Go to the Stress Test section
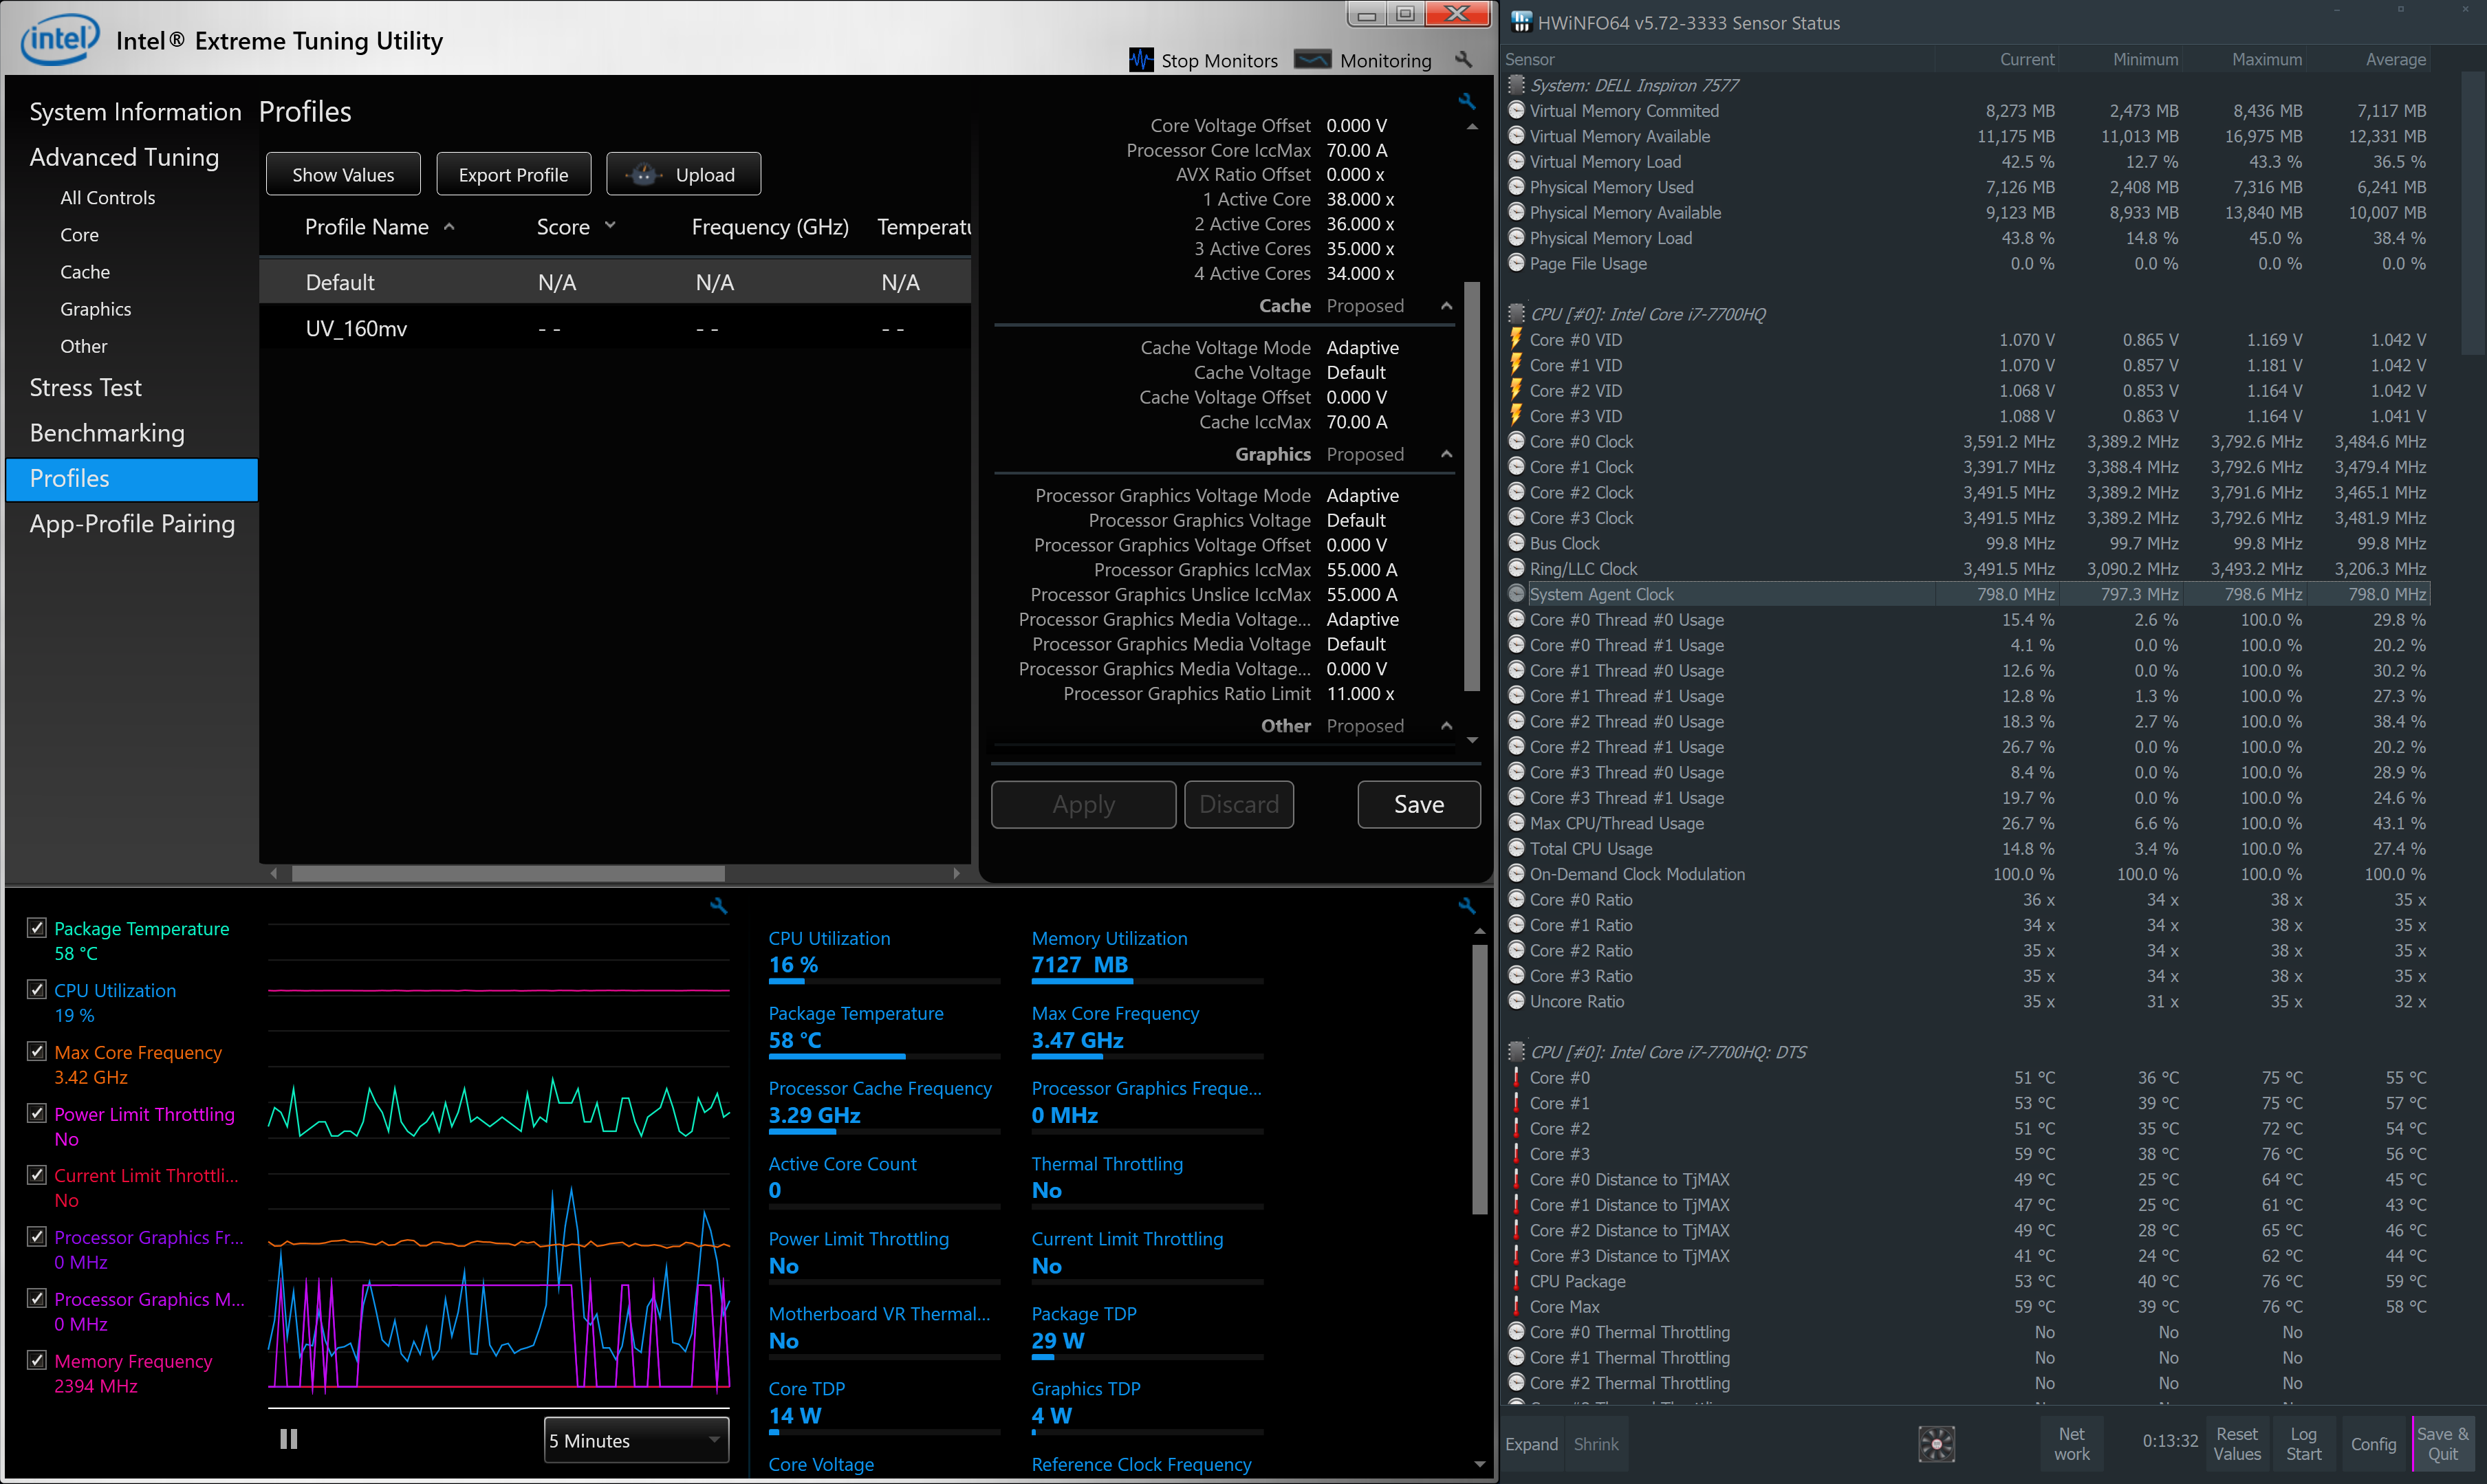2487x1484 pixels. point(85,387)
